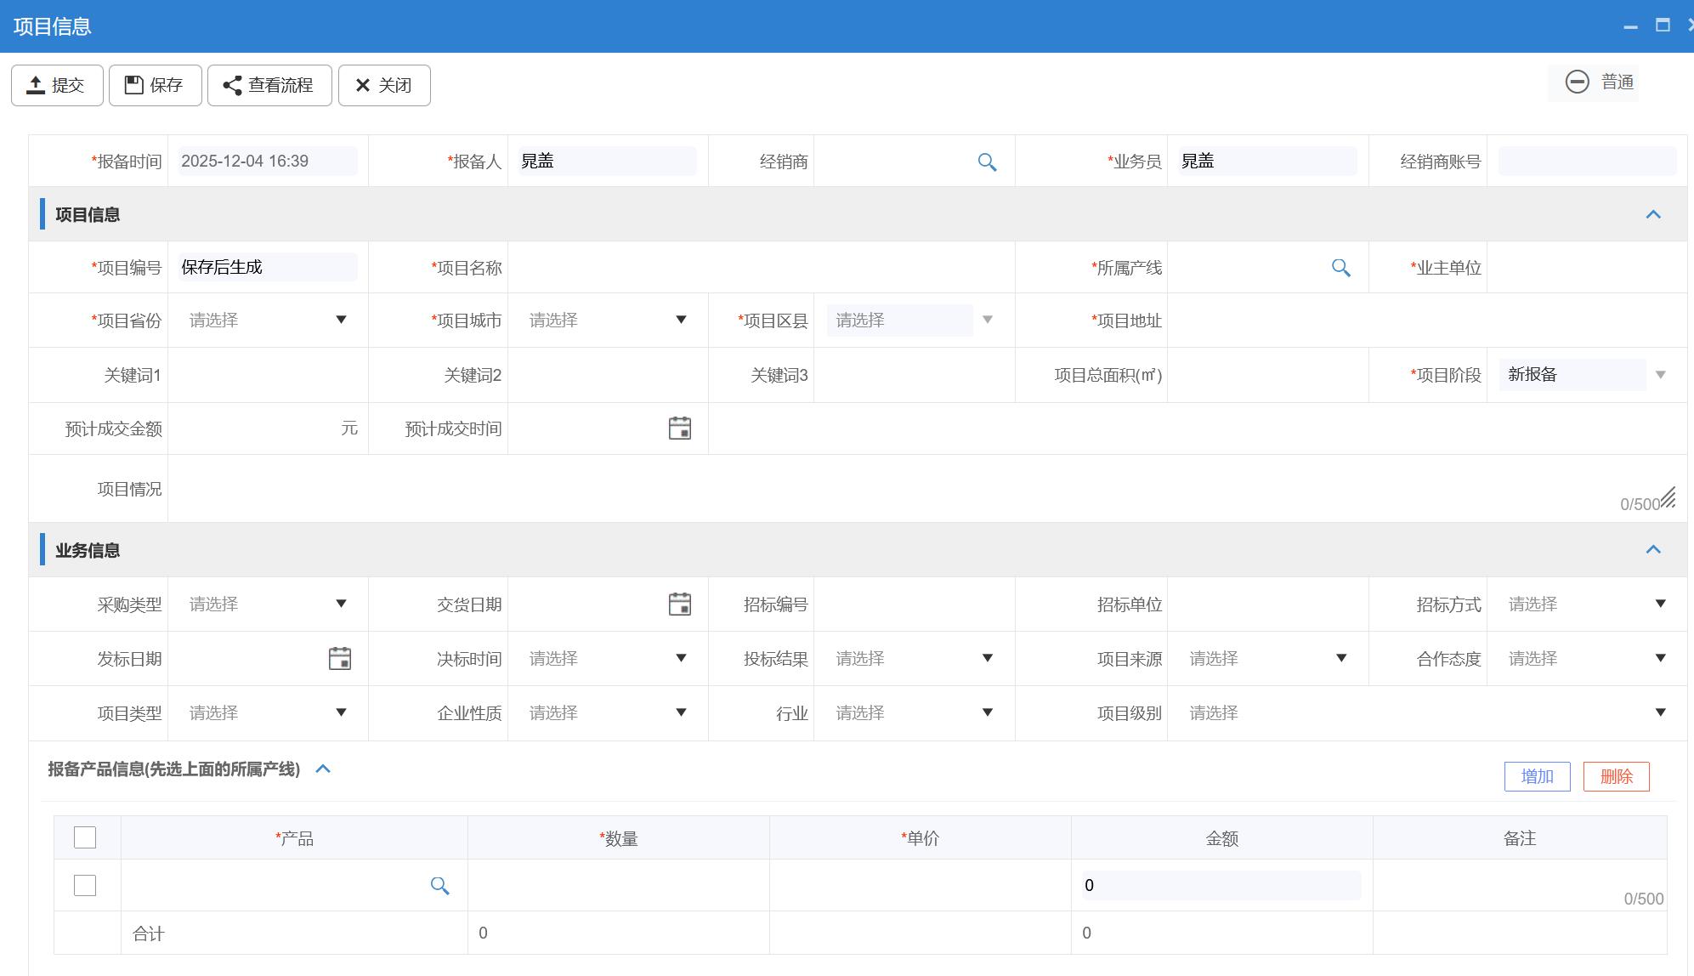This screenshot has height=976, width=1694.
Task: Collapse the 报备产品信息 section arrow
Action: click(x=323, y=769)
